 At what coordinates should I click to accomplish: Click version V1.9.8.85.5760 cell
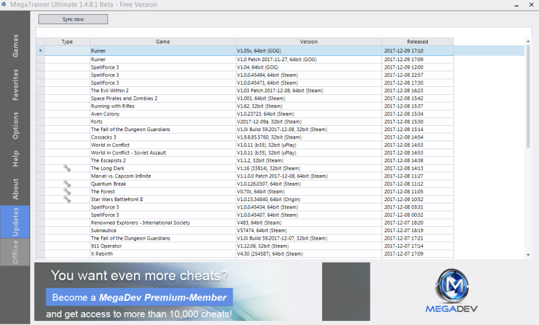click(x=309, y=137)
